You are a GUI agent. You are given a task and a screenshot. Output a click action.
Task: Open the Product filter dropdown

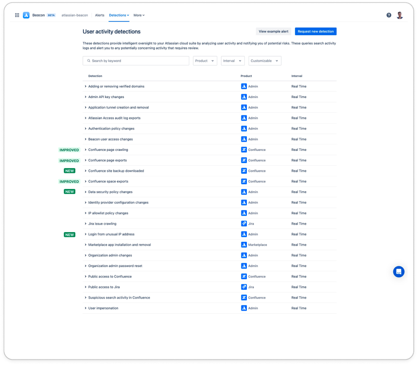[205, 61]
